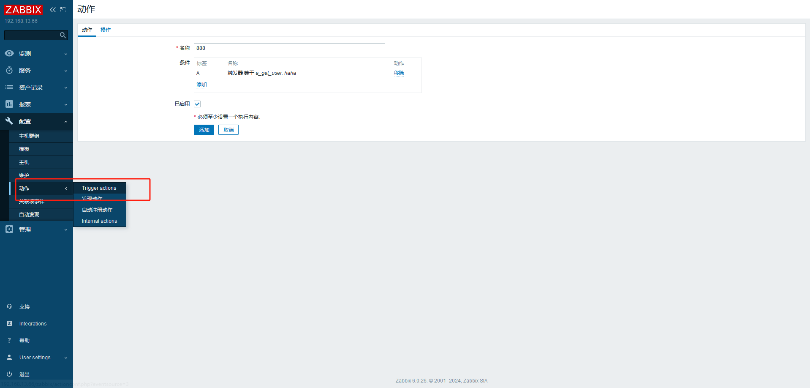Expand the 资产记录 inventory menu chevron
This screenshot has width=810, height=388.
[65, 88]
